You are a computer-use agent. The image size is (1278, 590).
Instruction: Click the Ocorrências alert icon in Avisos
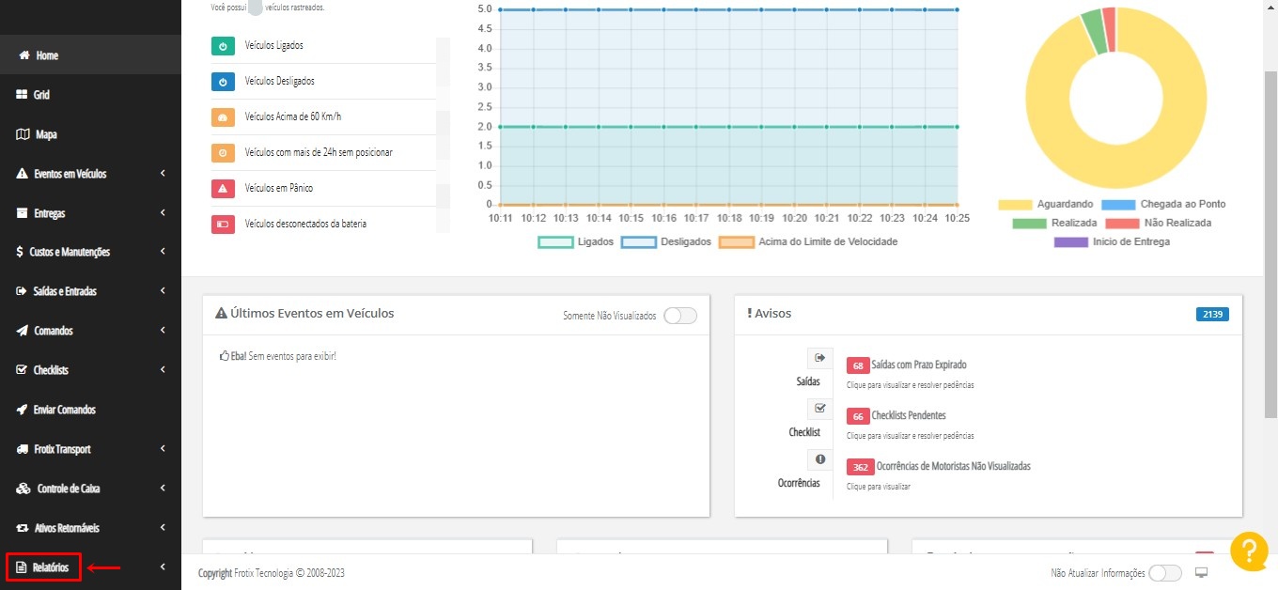(x=819, y=459)
